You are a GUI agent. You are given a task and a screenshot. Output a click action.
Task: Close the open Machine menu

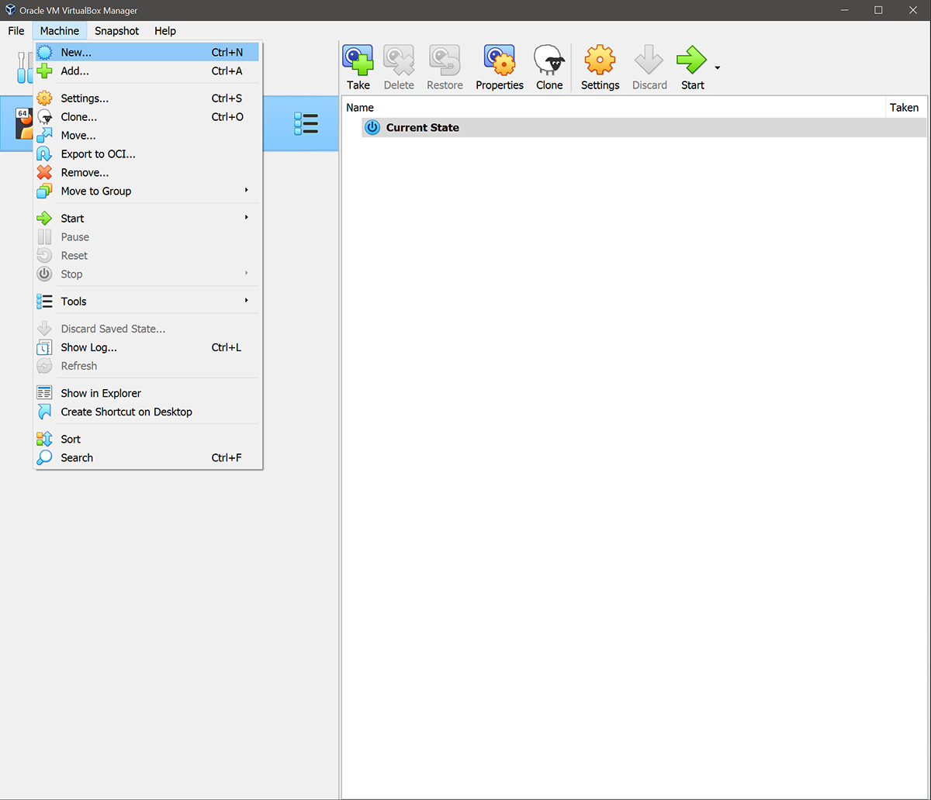tap(60, 31)
